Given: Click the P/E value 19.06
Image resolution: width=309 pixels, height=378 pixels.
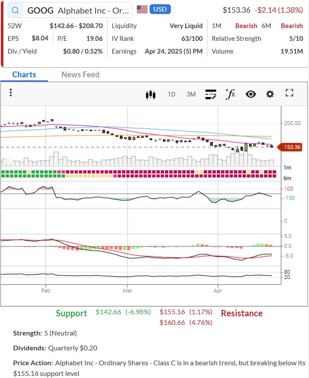Looking at the screenshot, I should 94,39.
